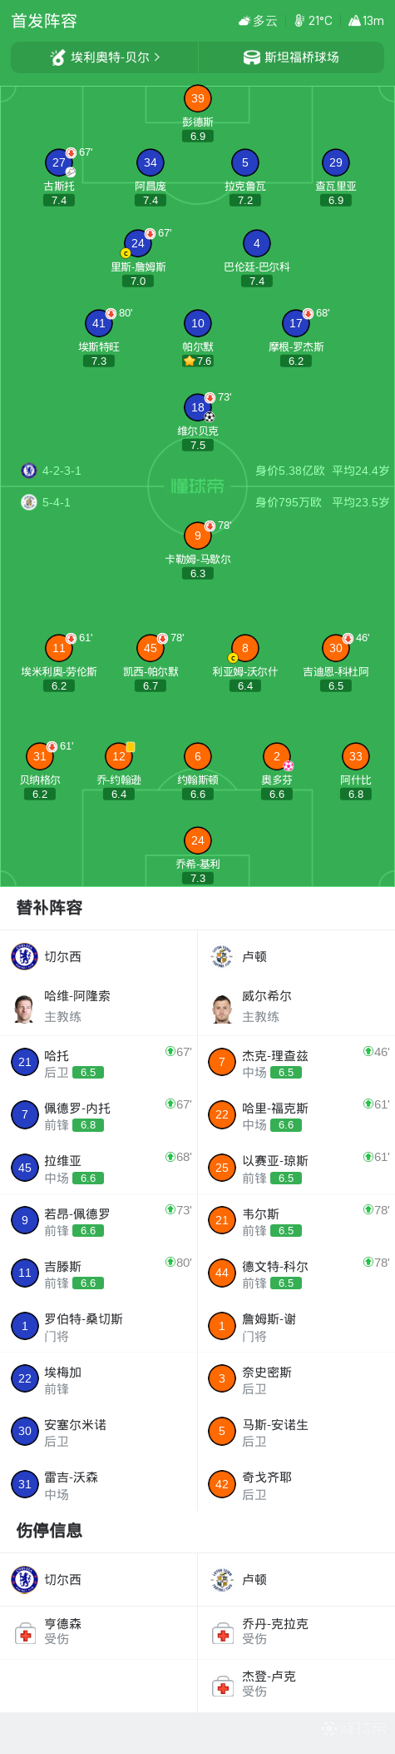Select 里斯-詹姆斯 captain number 24
Screen dimensions: 395x1754
pyautogui.click(x=138, y=243)
